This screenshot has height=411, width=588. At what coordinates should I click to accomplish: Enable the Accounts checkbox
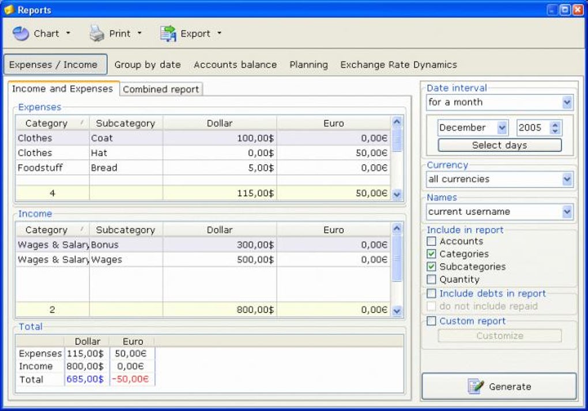[431, 241]
